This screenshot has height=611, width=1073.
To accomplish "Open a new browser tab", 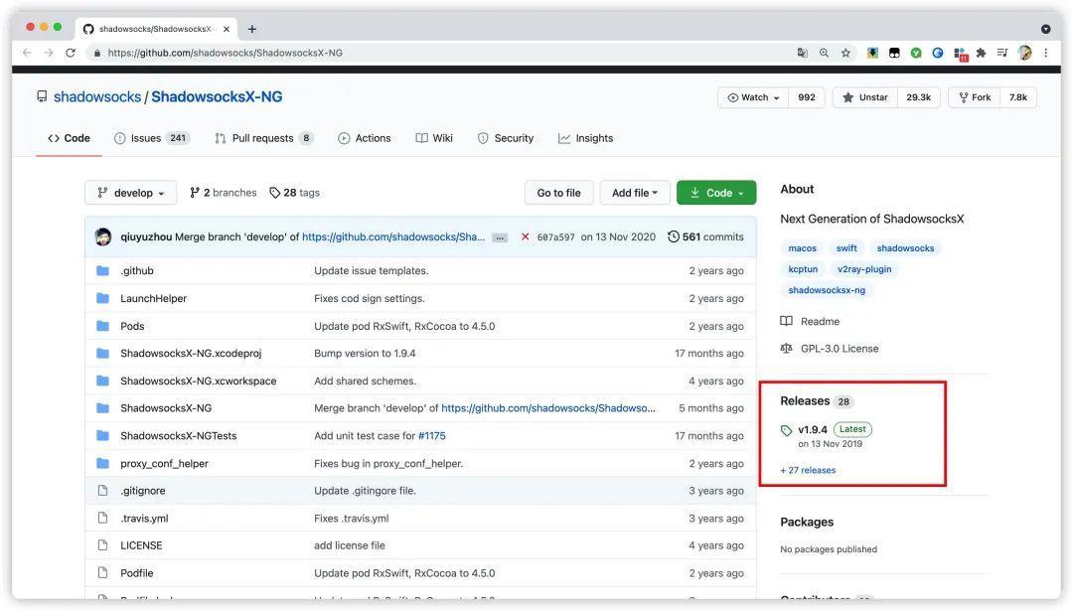I will coord(251,29).
